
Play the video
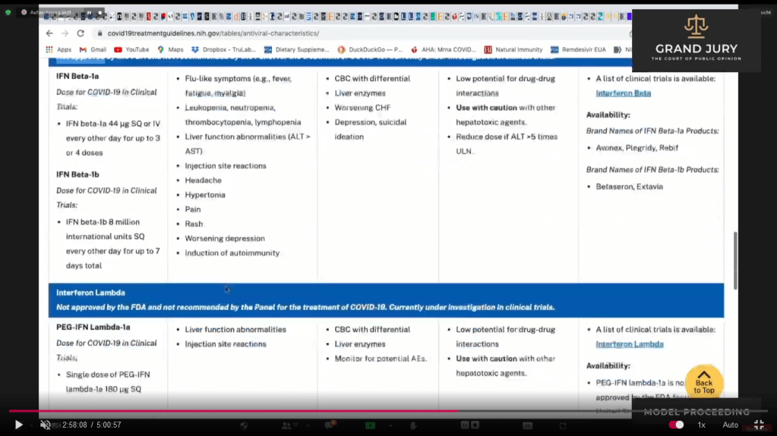pos(18,425)
